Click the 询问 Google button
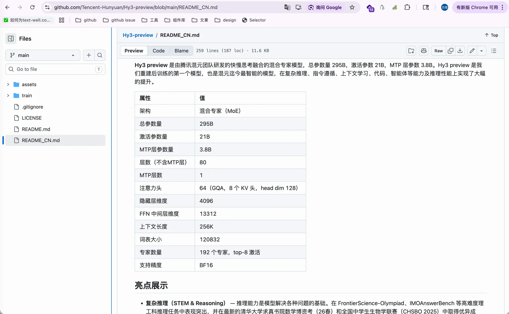 pos(325,7)
